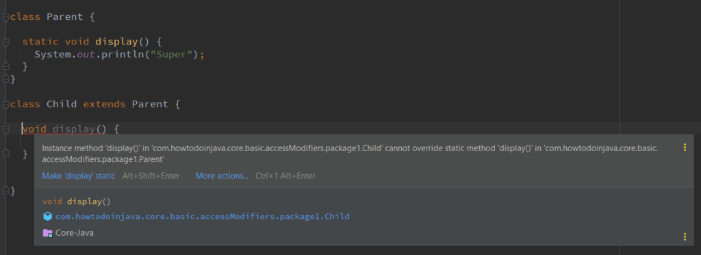
Task: Collapse the Parent class fold marker
Action: 5,17
